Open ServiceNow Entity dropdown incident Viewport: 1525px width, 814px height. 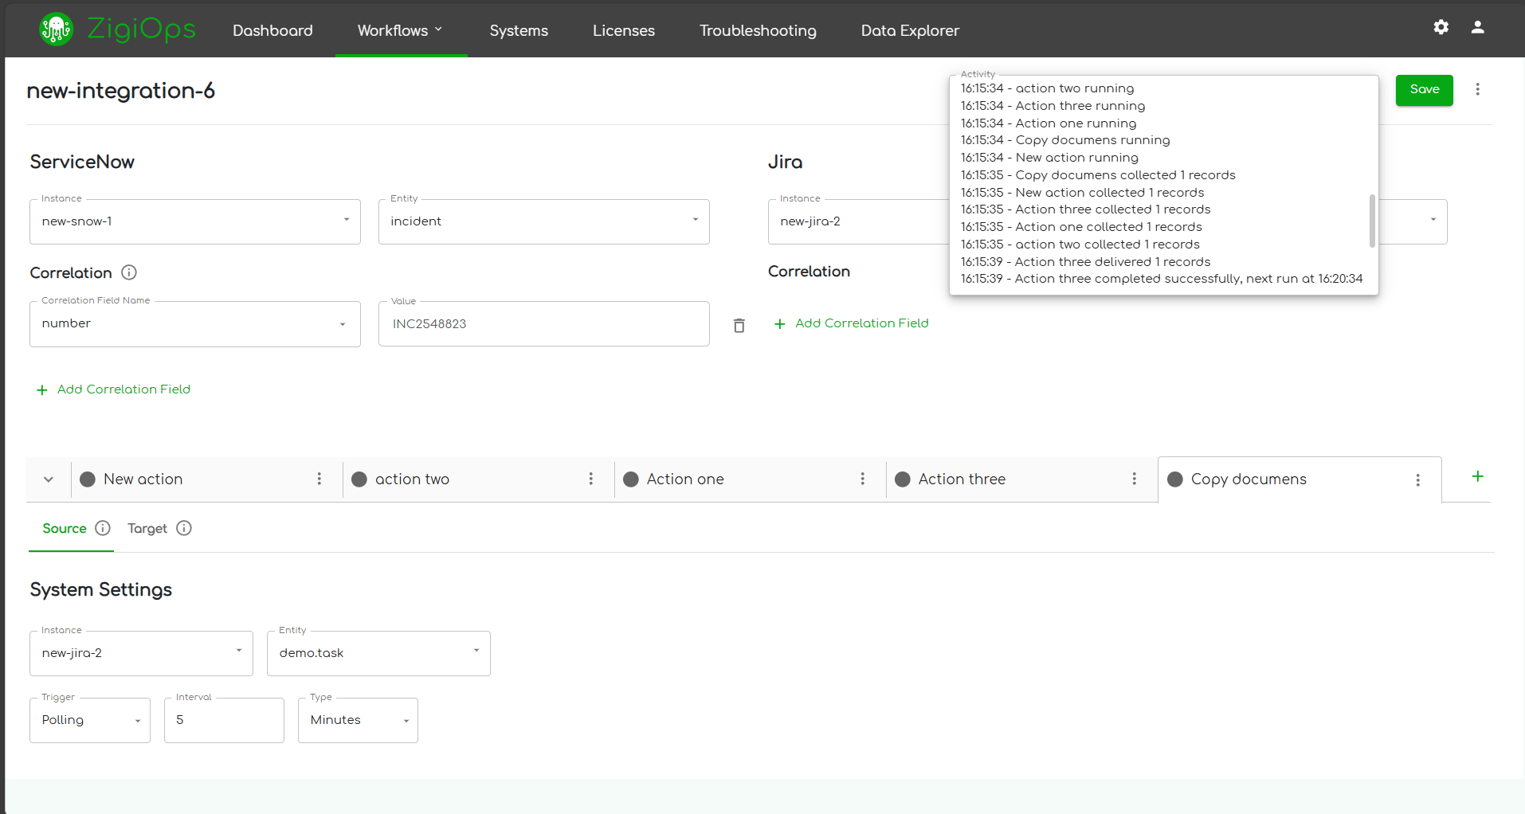tap(544, 221)
